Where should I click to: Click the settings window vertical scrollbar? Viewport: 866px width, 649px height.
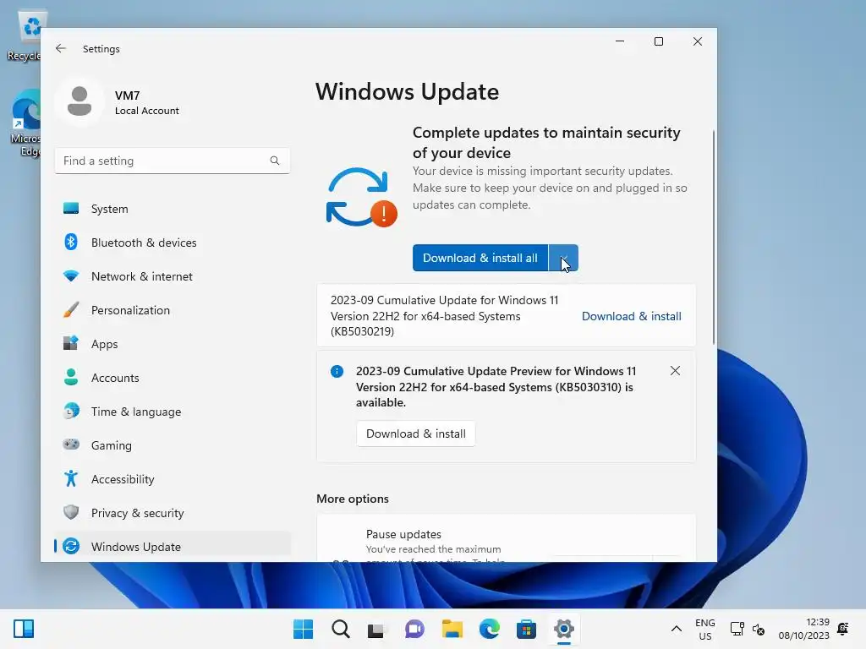point(714,237)
